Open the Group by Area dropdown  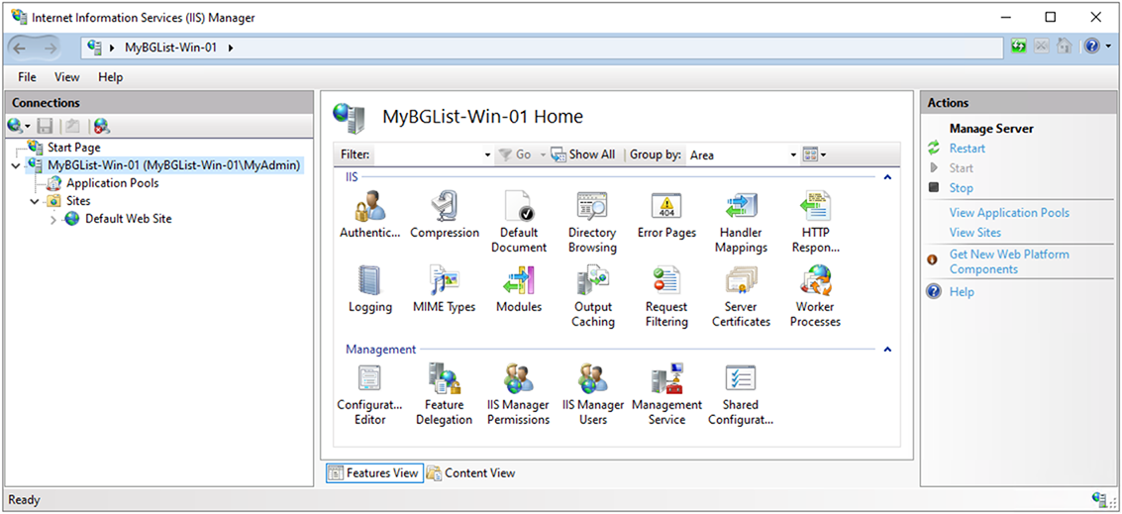click(x=793, y=154)
